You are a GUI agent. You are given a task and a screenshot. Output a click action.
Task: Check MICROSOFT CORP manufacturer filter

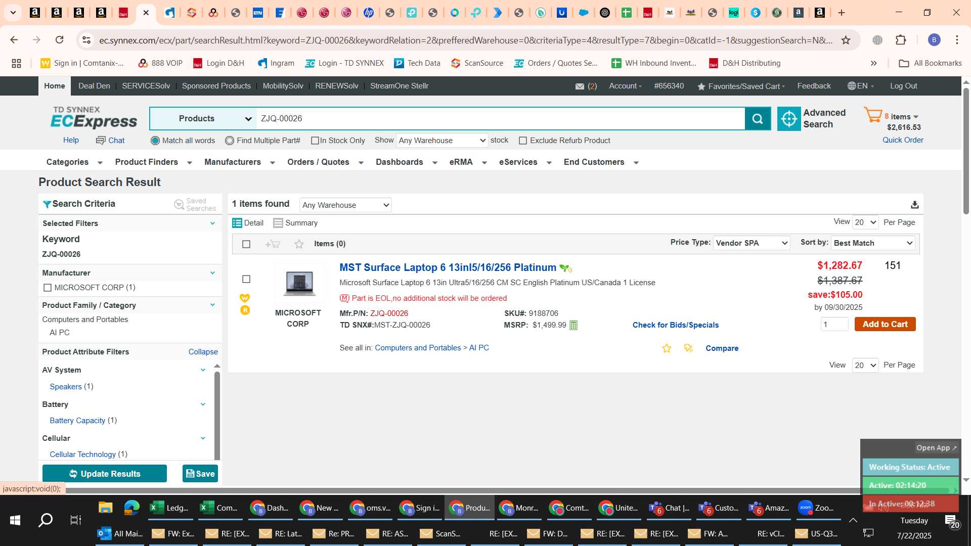point(48,288)
